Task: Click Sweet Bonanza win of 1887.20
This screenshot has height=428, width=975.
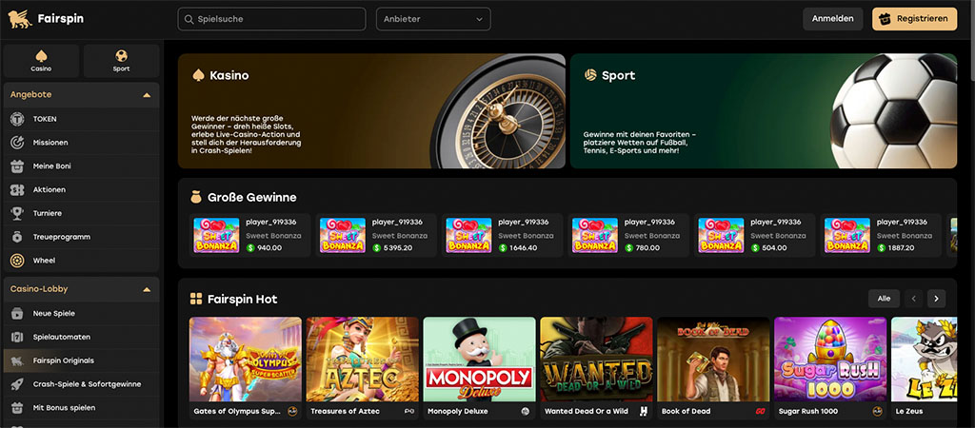Action: (x=881, y=236)
